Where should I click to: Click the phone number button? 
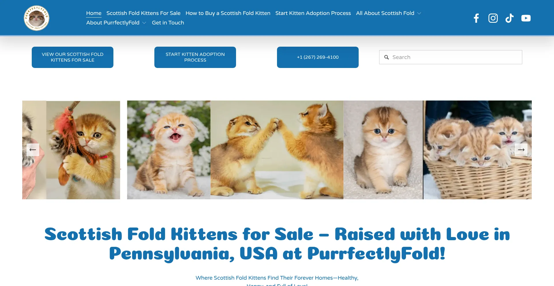pos(318,57)
